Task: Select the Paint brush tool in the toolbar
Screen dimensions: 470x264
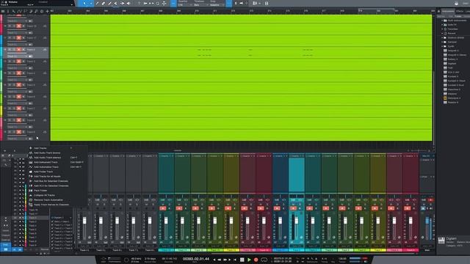Action: [109, 3]
